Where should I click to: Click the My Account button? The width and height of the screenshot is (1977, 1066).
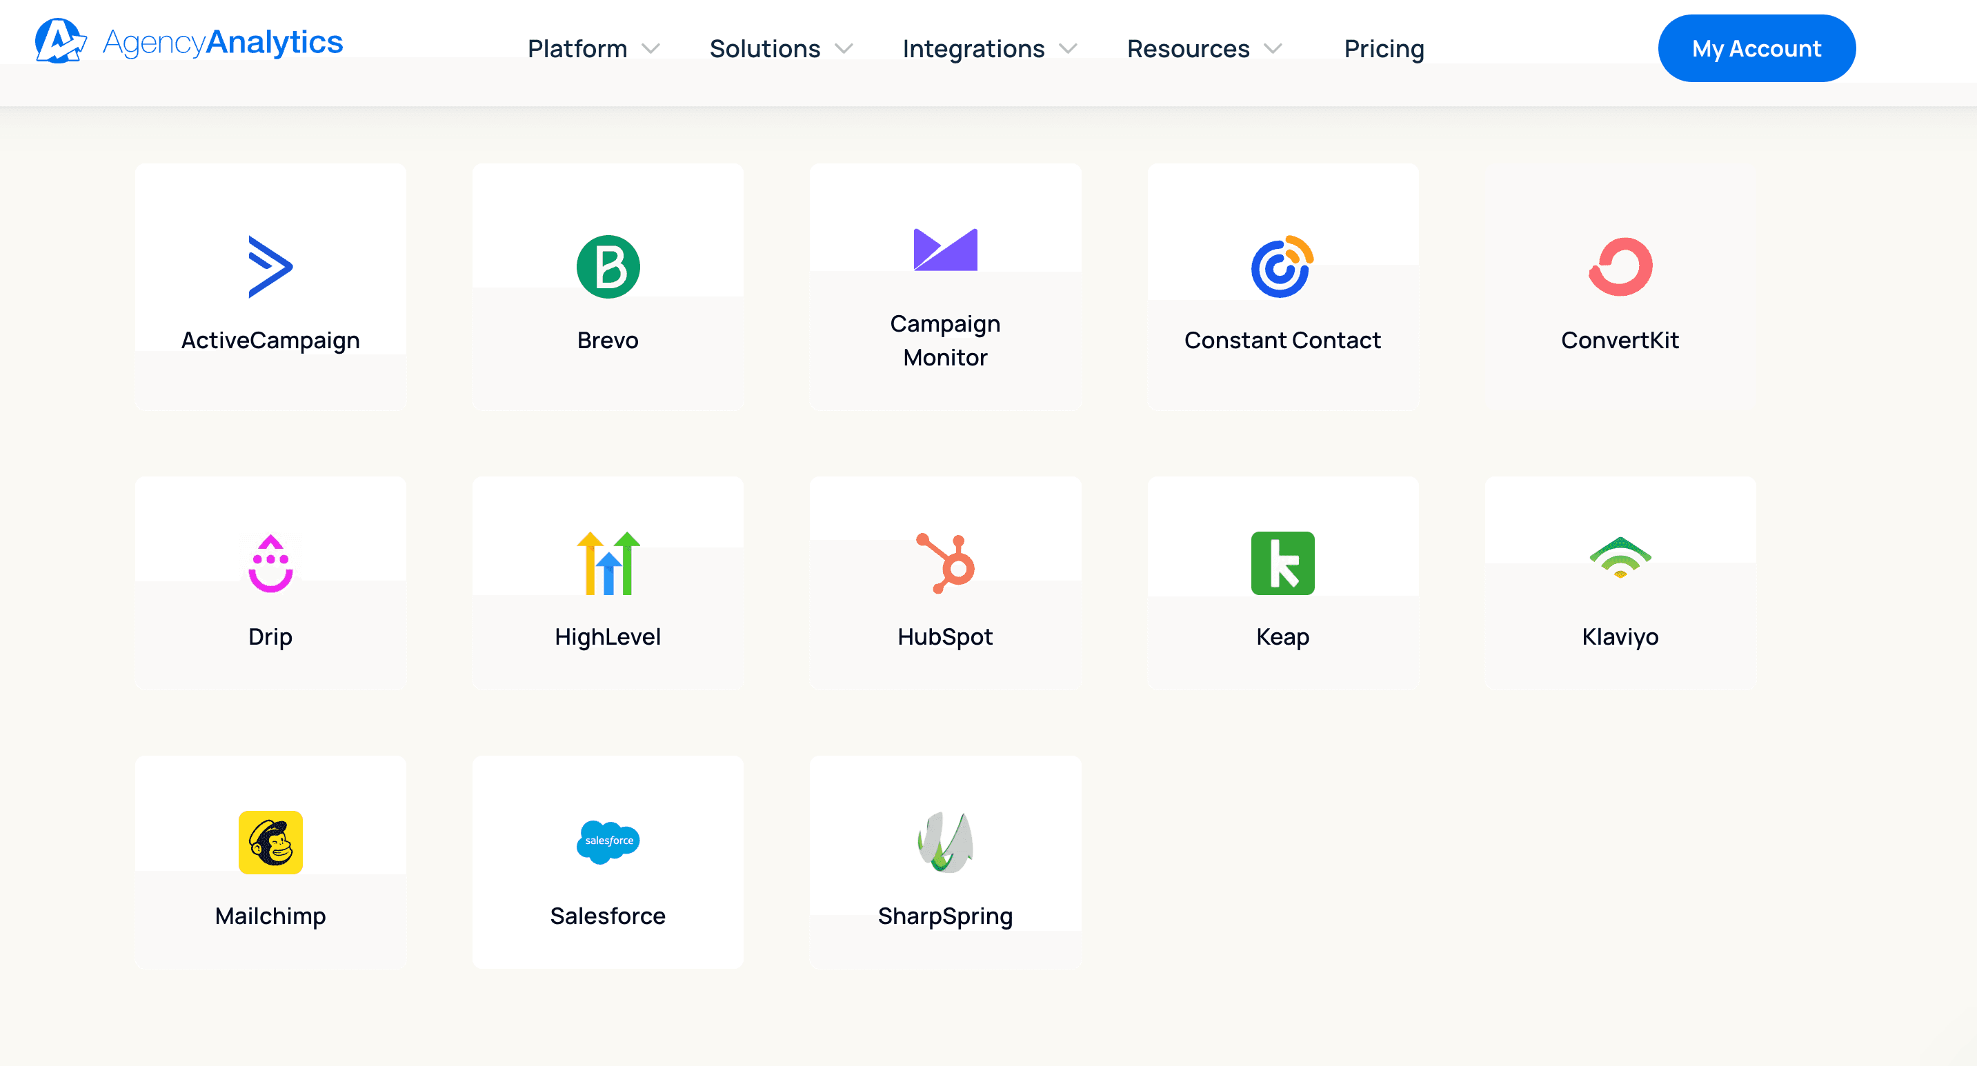[x=1757, y=48]
